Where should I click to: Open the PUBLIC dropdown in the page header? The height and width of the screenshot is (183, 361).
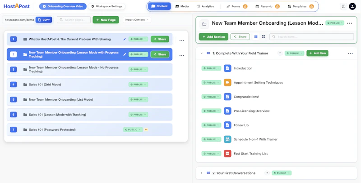coord(335,23)
